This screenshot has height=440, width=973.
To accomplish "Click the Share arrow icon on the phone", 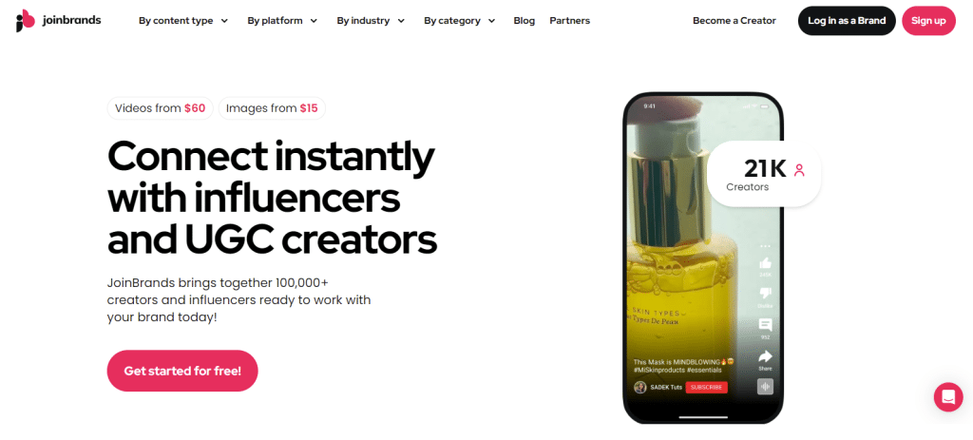I will [765, 356].
